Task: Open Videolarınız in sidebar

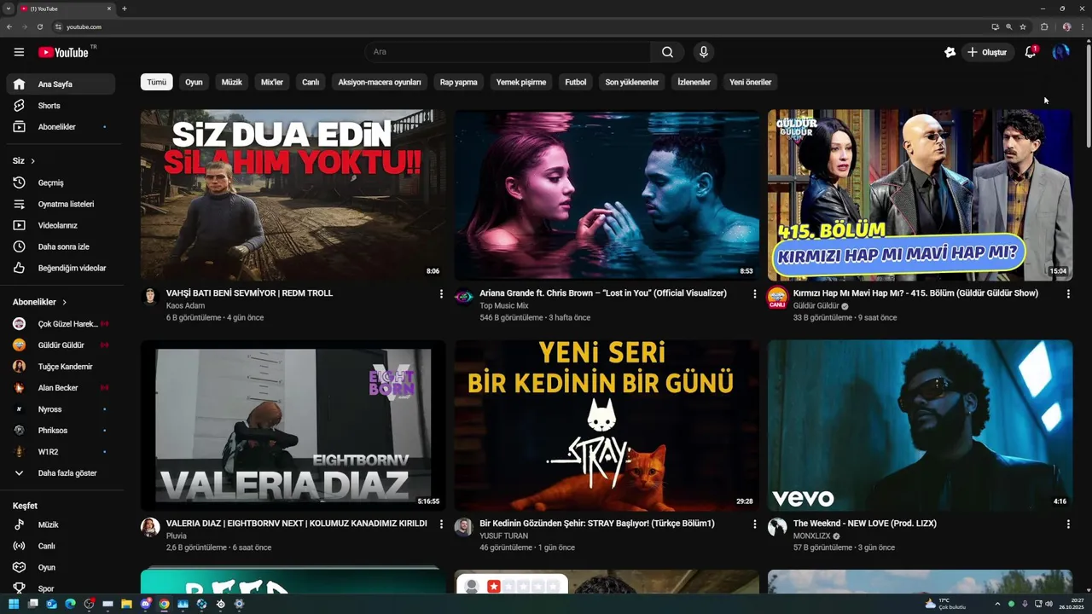Action: (60, 225)
